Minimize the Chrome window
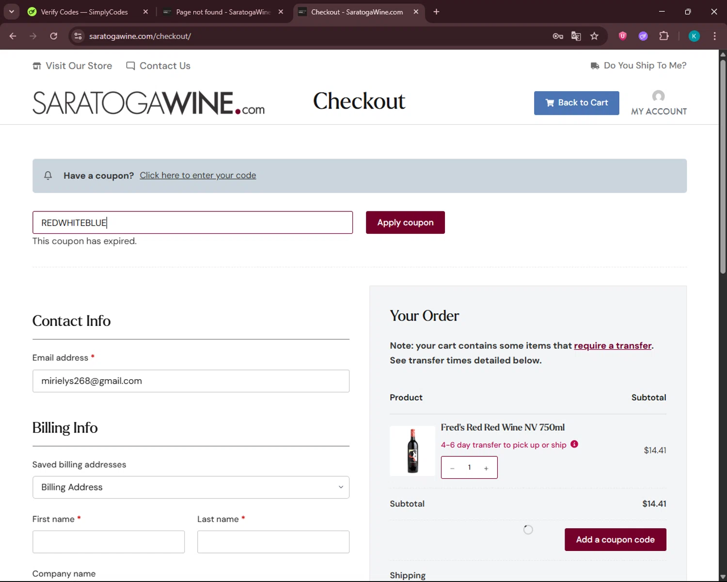Image resolution: width=727 pixels, height=582 pixels. 662,12
